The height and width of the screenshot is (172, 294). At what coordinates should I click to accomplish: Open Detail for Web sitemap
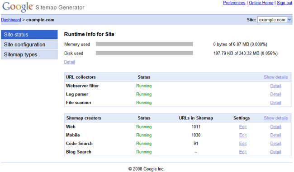[x=275, y=127]
